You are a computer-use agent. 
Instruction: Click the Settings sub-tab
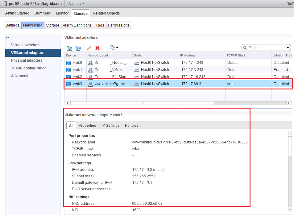(x=12, y=25)
